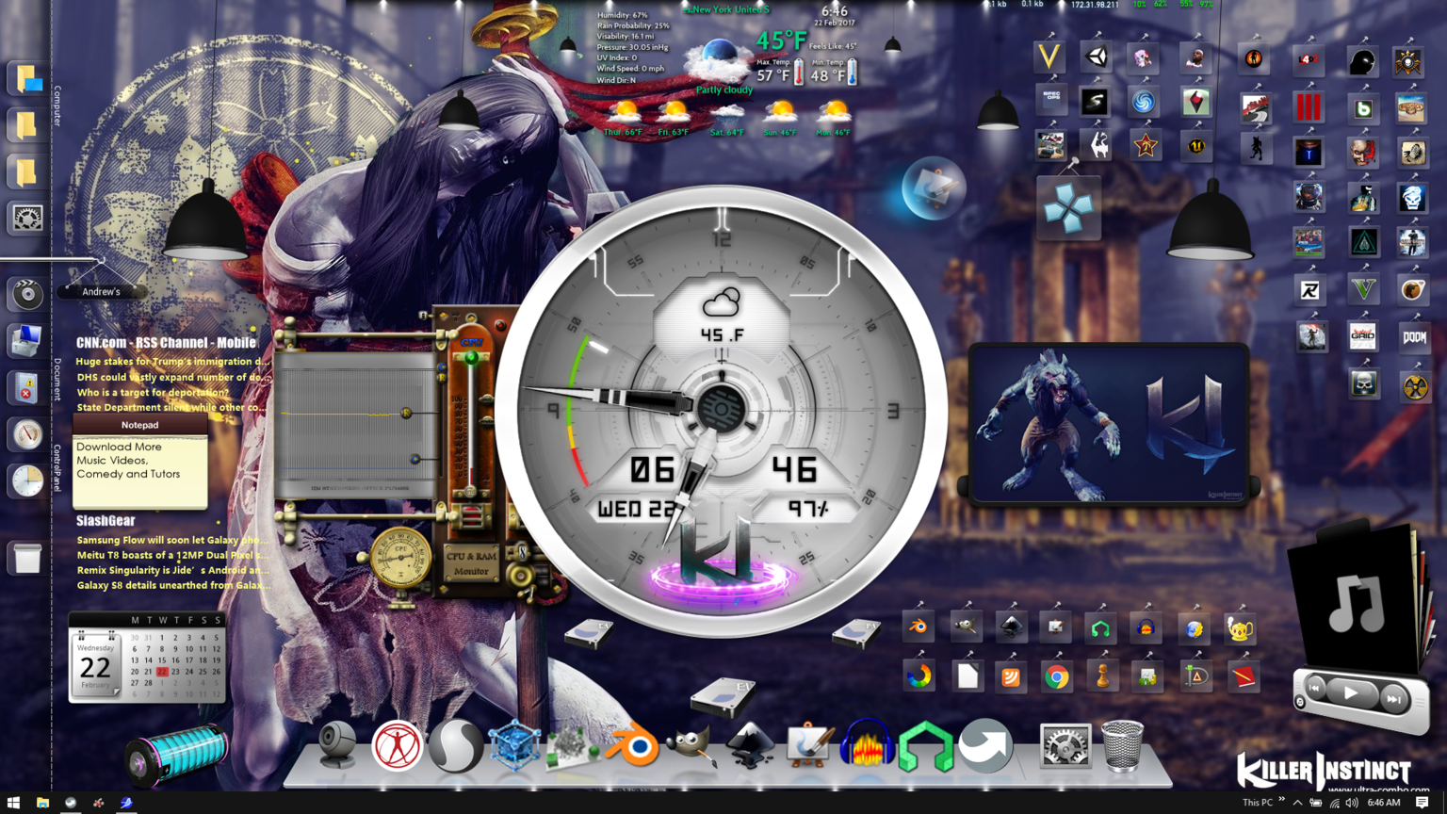Open the red book icon
Screen dimensions: 1447x814
[x=1244, y=676]
